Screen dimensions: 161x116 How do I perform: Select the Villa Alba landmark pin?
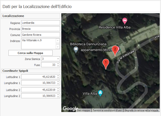point(100,93)
